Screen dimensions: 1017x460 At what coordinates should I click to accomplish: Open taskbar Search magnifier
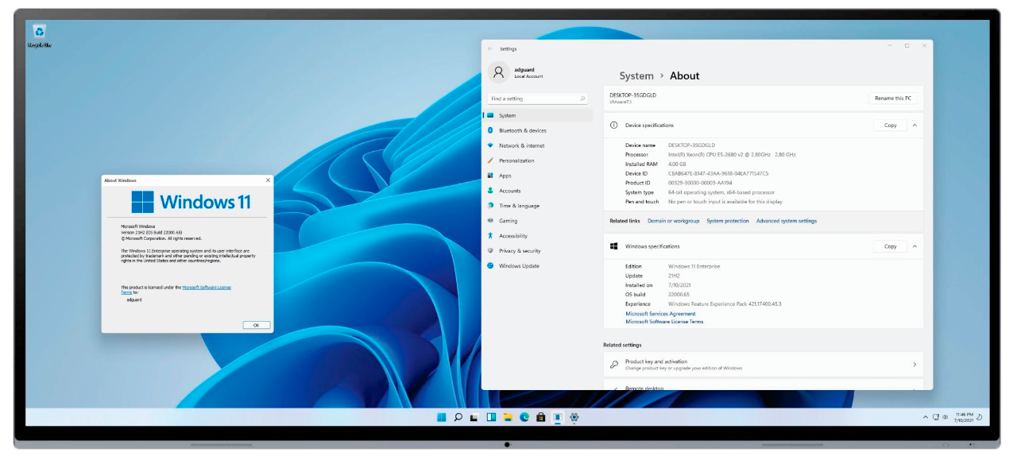point(458,416)
